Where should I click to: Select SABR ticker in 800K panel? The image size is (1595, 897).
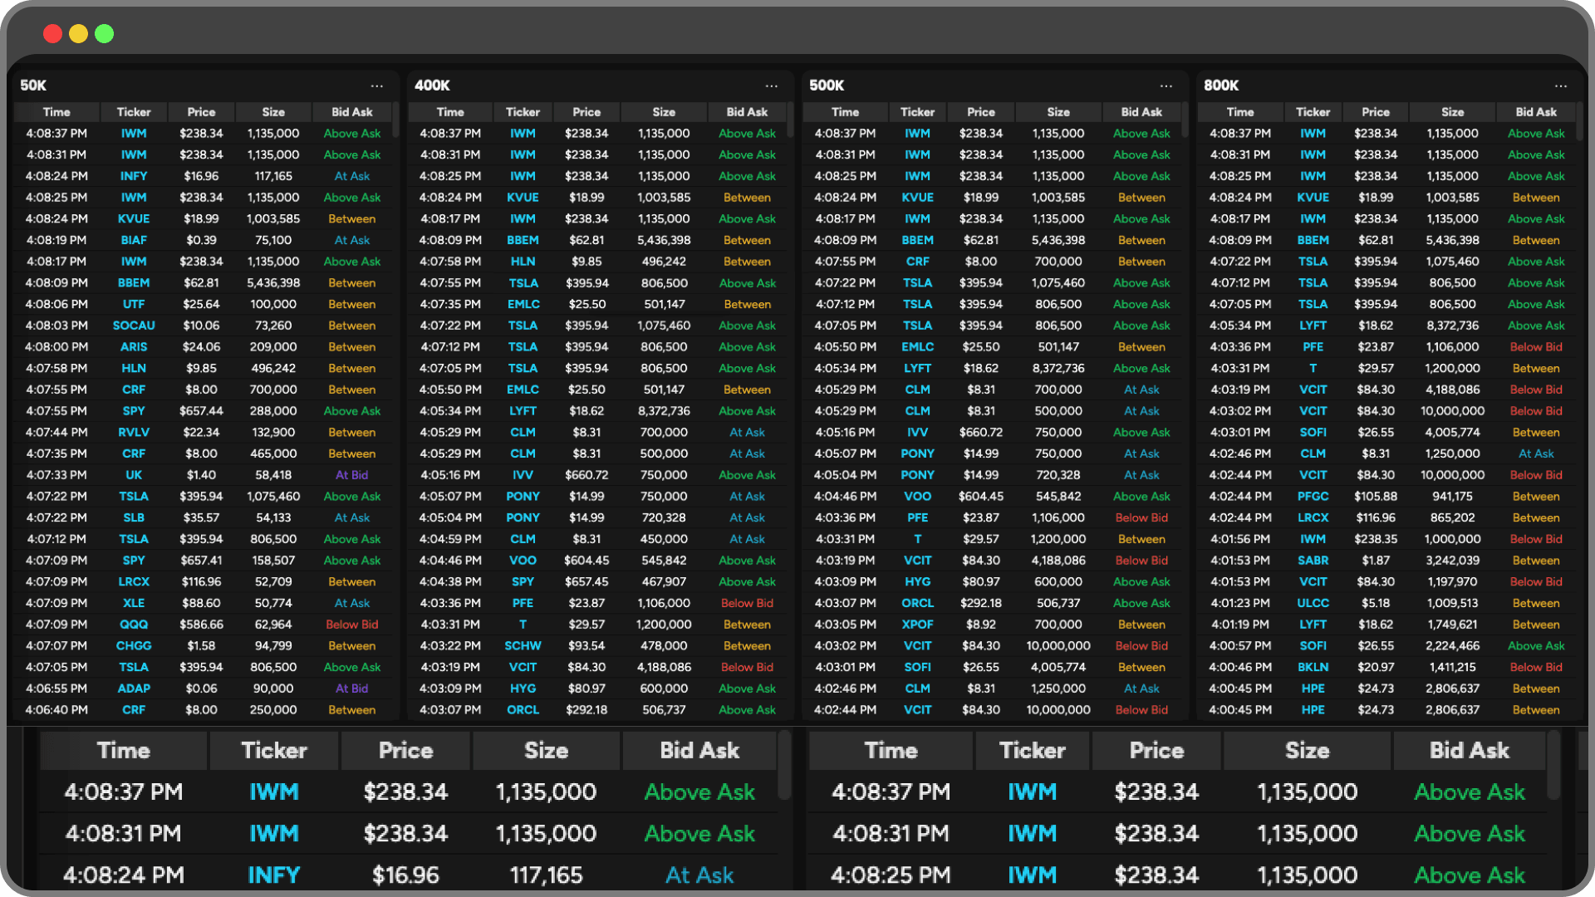pos(1313,561)
